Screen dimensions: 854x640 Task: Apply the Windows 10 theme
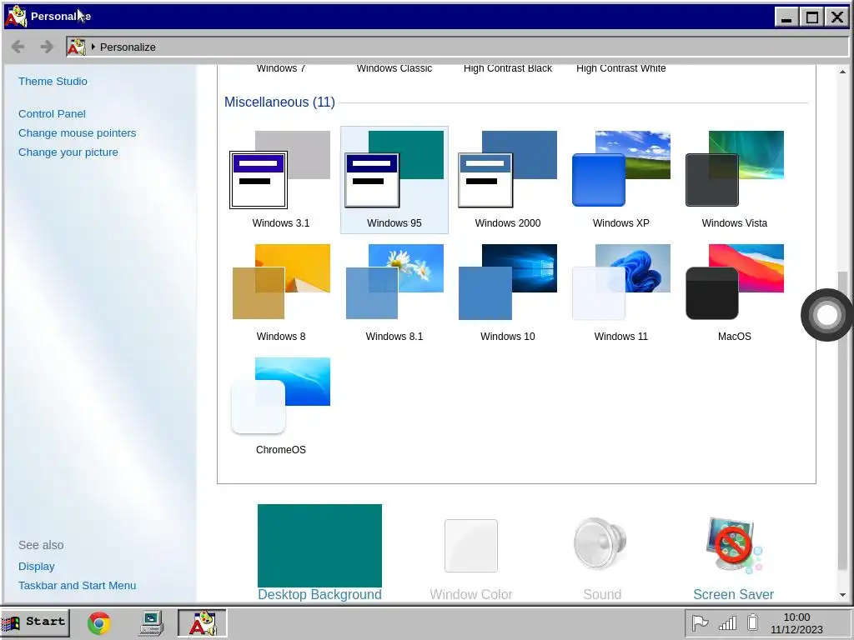(508, 293)
